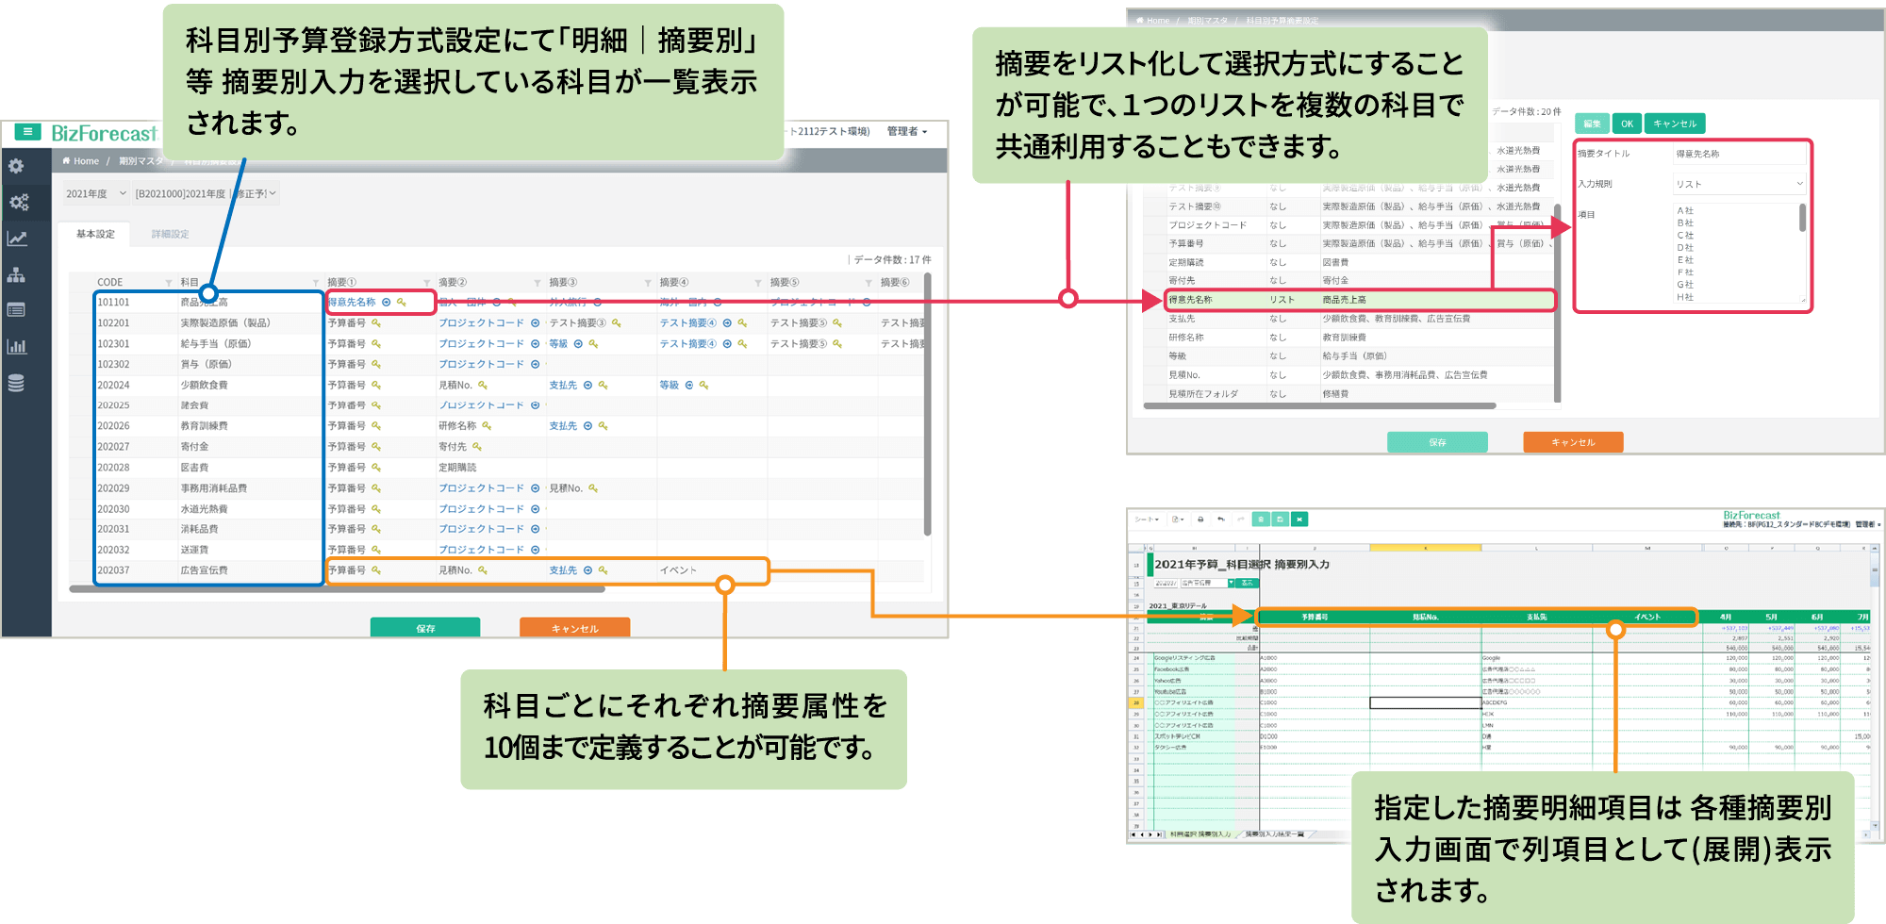
Task: Click the 摘要タイトル text field
Action: (x=1739, y=154)
